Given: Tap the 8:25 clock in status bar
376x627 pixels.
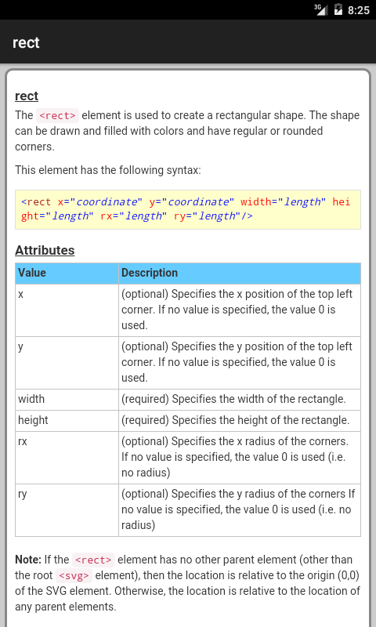Looking at the screenshot, I should (x=359, y=10).
